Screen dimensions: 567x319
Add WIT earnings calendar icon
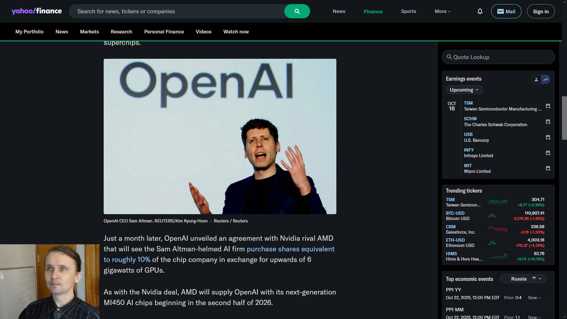pyautogui.click(x=548, y=168)
